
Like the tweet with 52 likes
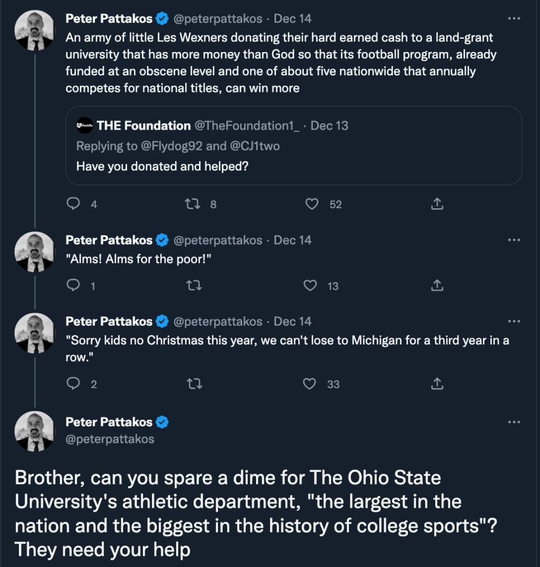coord(312,204)
